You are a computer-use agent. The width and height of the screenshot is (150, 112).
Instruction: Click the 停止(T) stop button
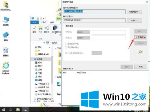(x=141, y=43)
